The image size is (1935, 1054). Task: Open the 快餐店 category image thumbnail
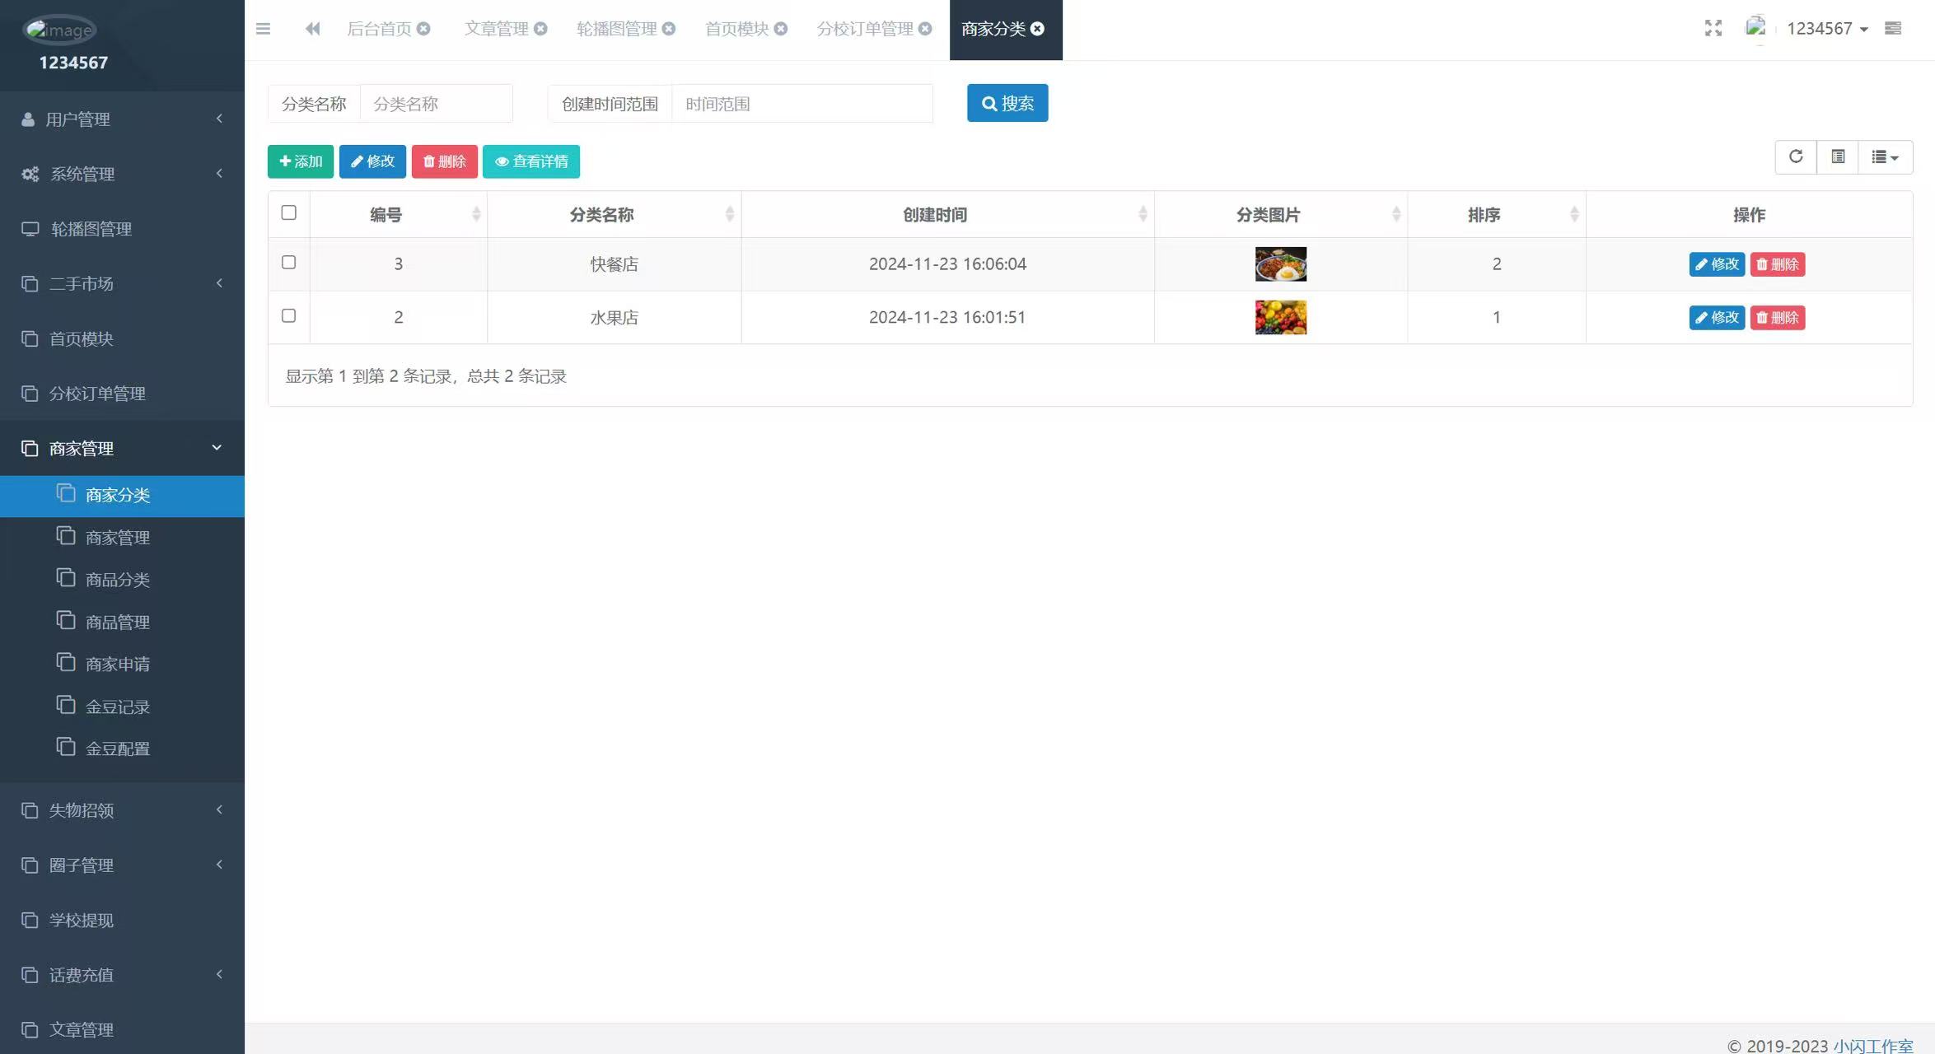[x=1280, y=264]
